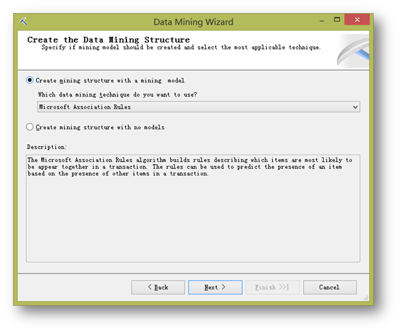Click the pickaxe icon in title bar
The height and width of the screenshot is (332, 400).
tap(23, 22)
